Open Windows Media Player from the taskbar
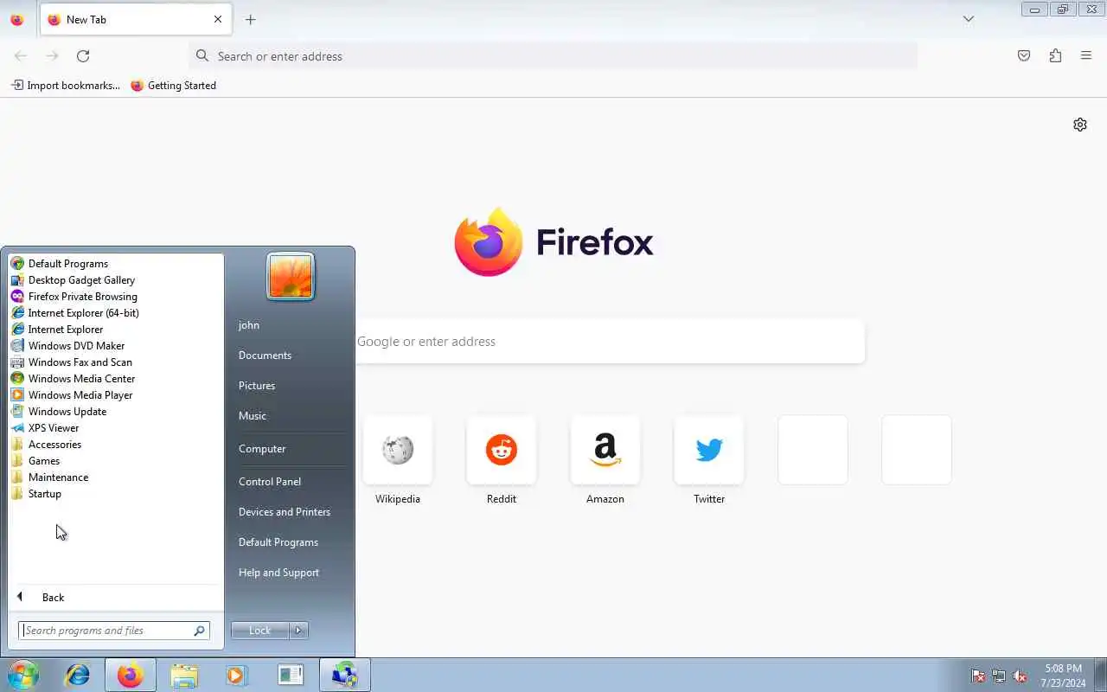 click(x=237, y=675)
